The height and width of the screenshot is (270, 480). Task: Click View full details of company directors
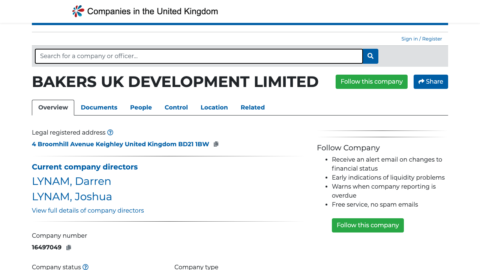click(x=88, y=210)
